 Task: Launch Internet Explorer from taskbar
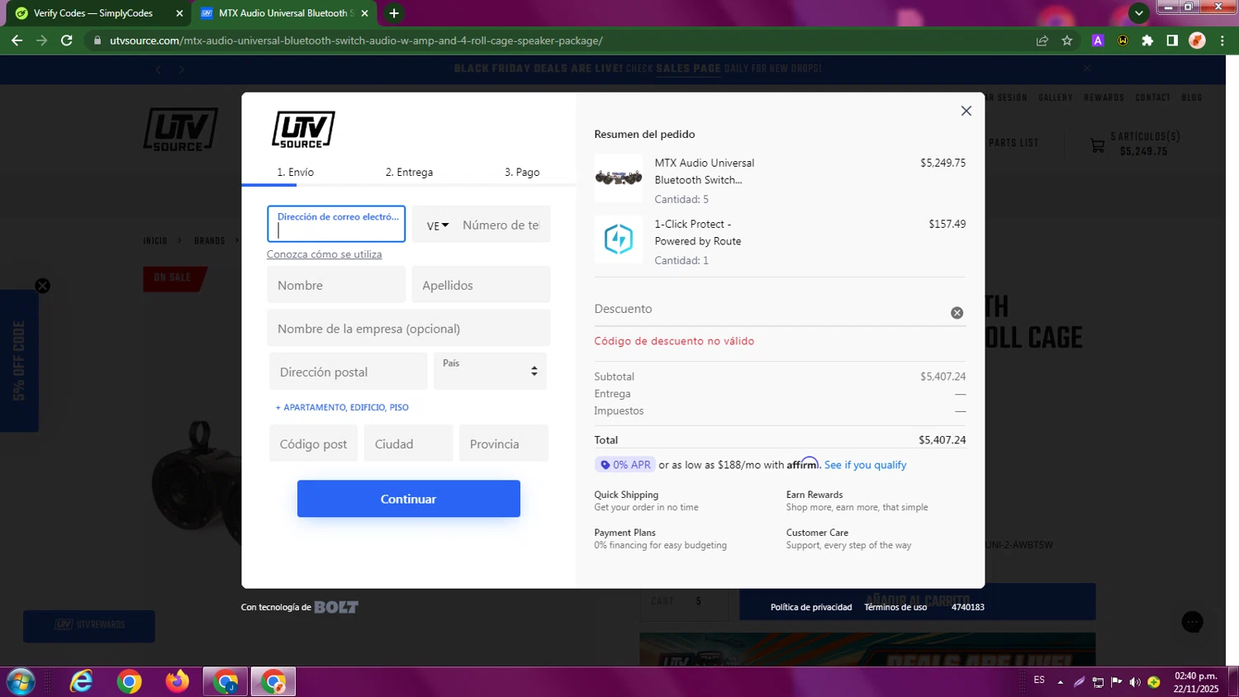[81, 681]
